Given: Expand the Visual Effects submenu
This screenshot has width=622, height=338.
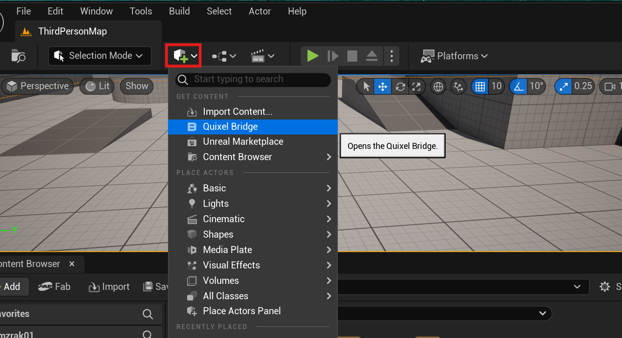Looking at the screenshot, I should [252, 265].
